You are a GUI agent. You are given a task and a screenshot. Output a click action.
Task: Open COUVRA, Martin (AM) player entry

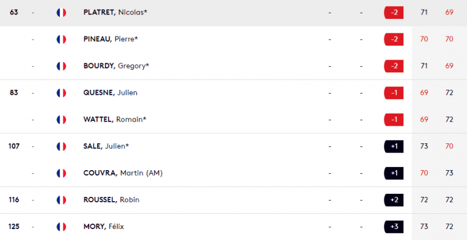(123, 173)
